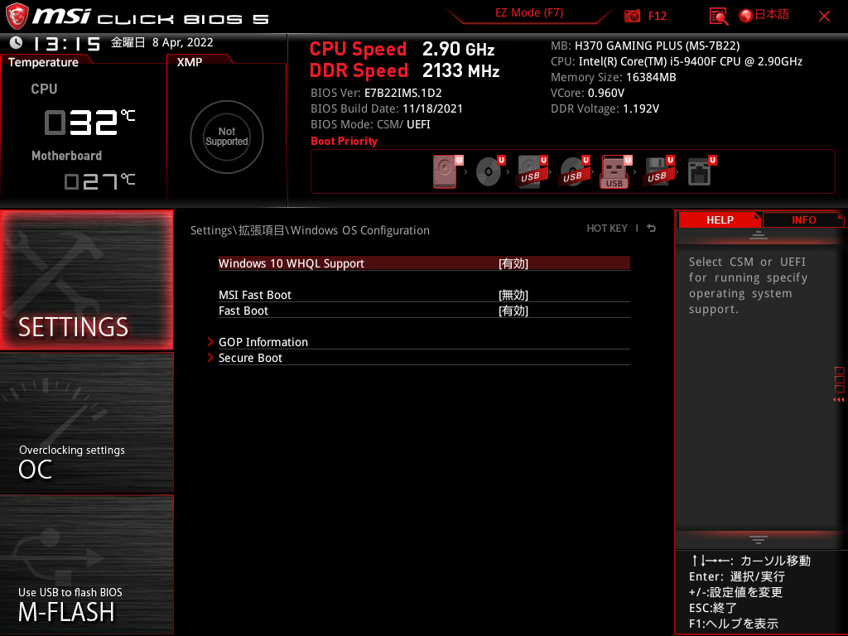
Task: Click the DDR Voltage 1.192V reading
Action: [x=605, y=108]
